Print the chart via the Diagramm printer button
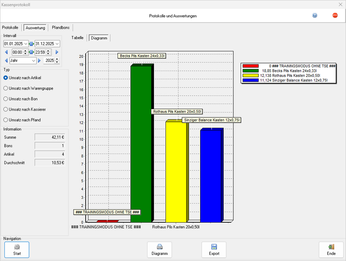Screen dimensions: 346x261 pyautogui.click(x=160, y=250)
